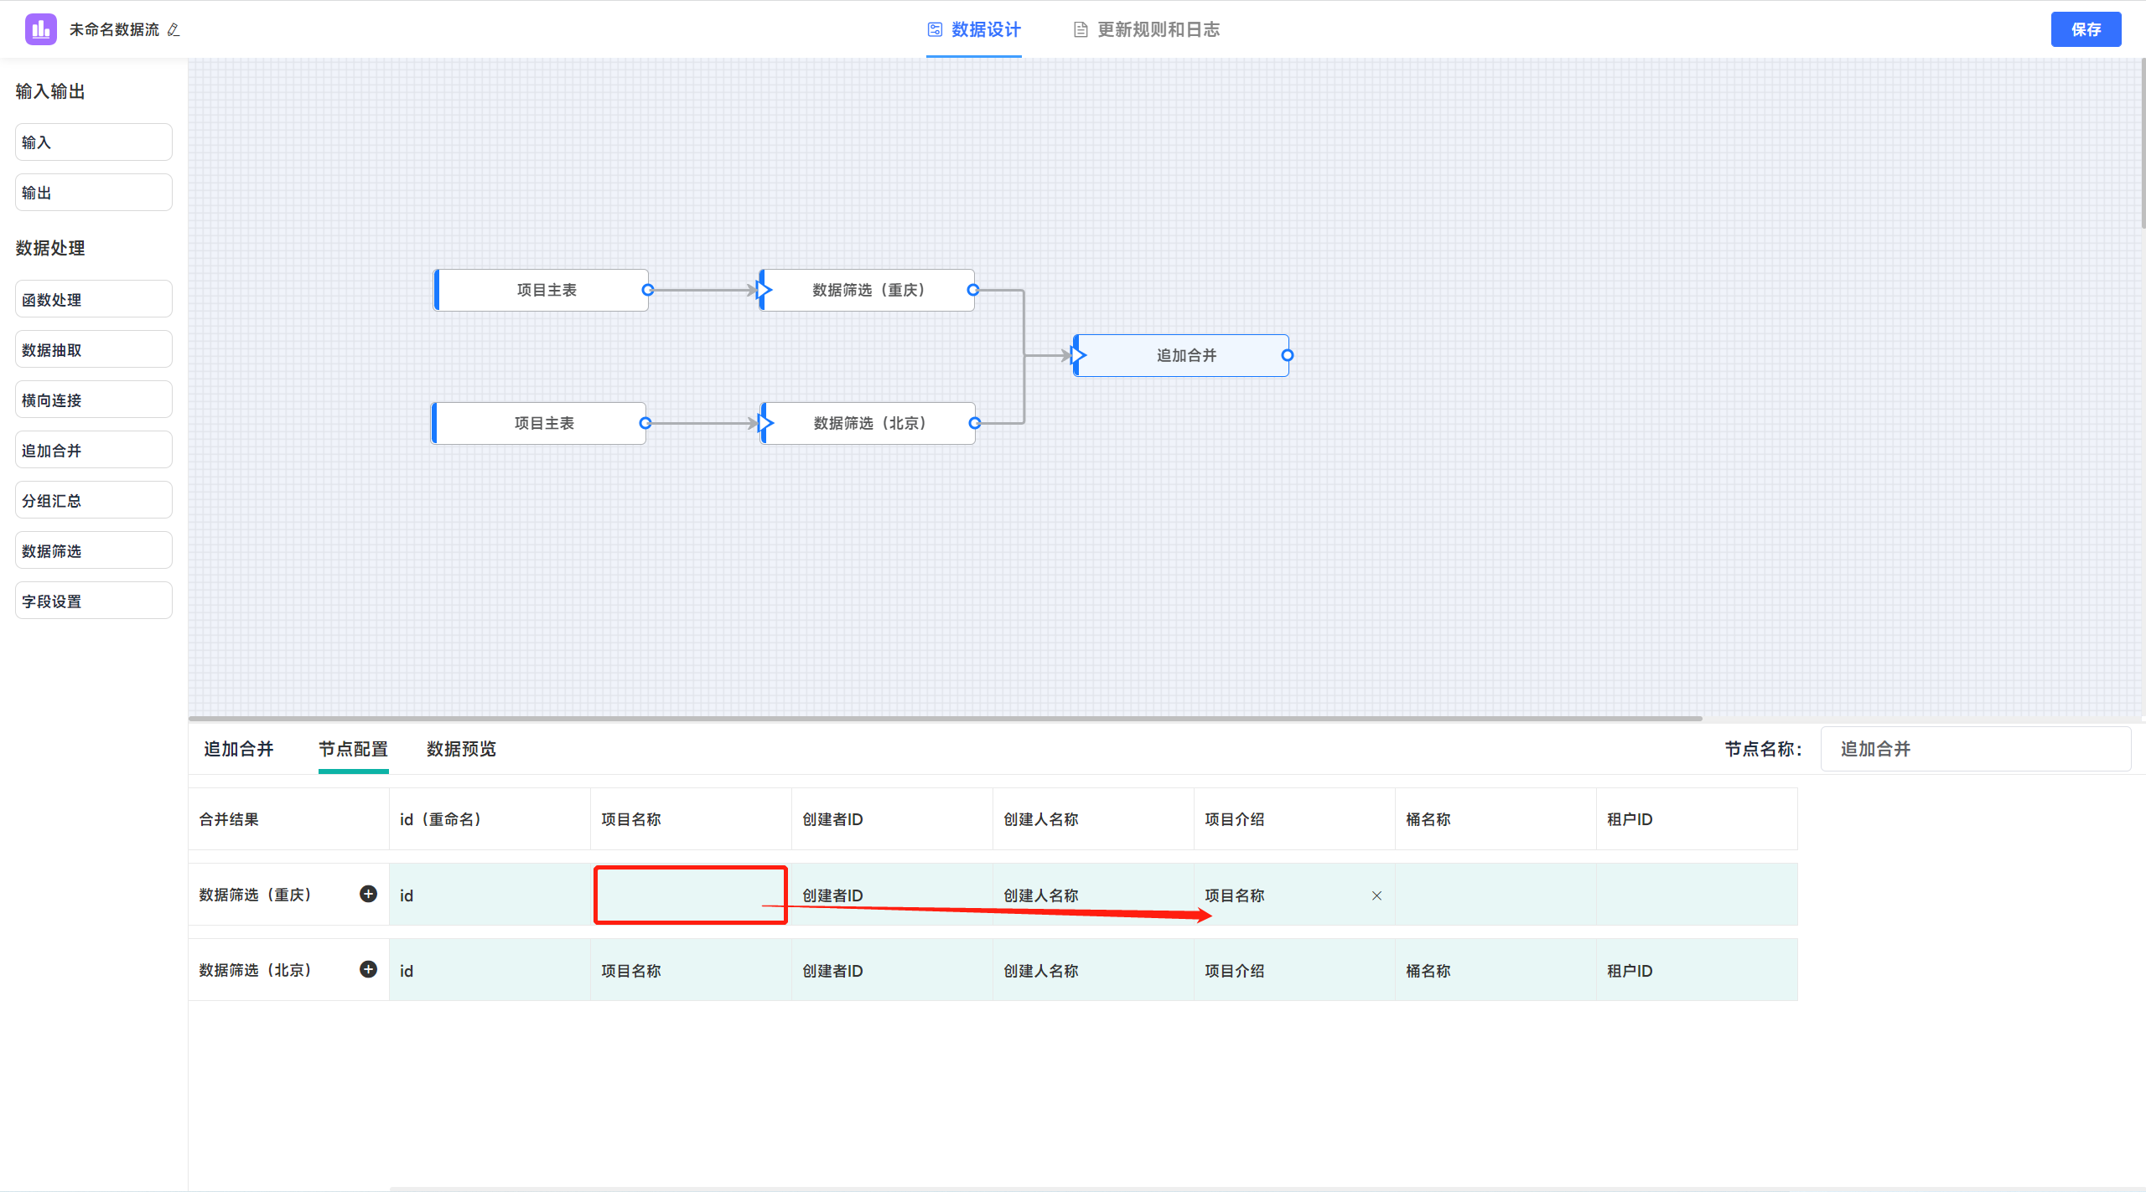Switch to the 节点配置 tab
This screenshot has height=1192, width=2146.
tap(353, 749)
